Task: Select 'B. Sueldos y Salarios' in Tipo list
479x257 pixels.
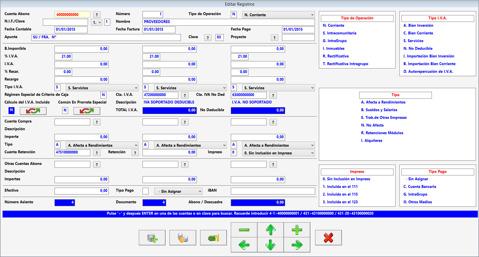Action: [379, 110]
